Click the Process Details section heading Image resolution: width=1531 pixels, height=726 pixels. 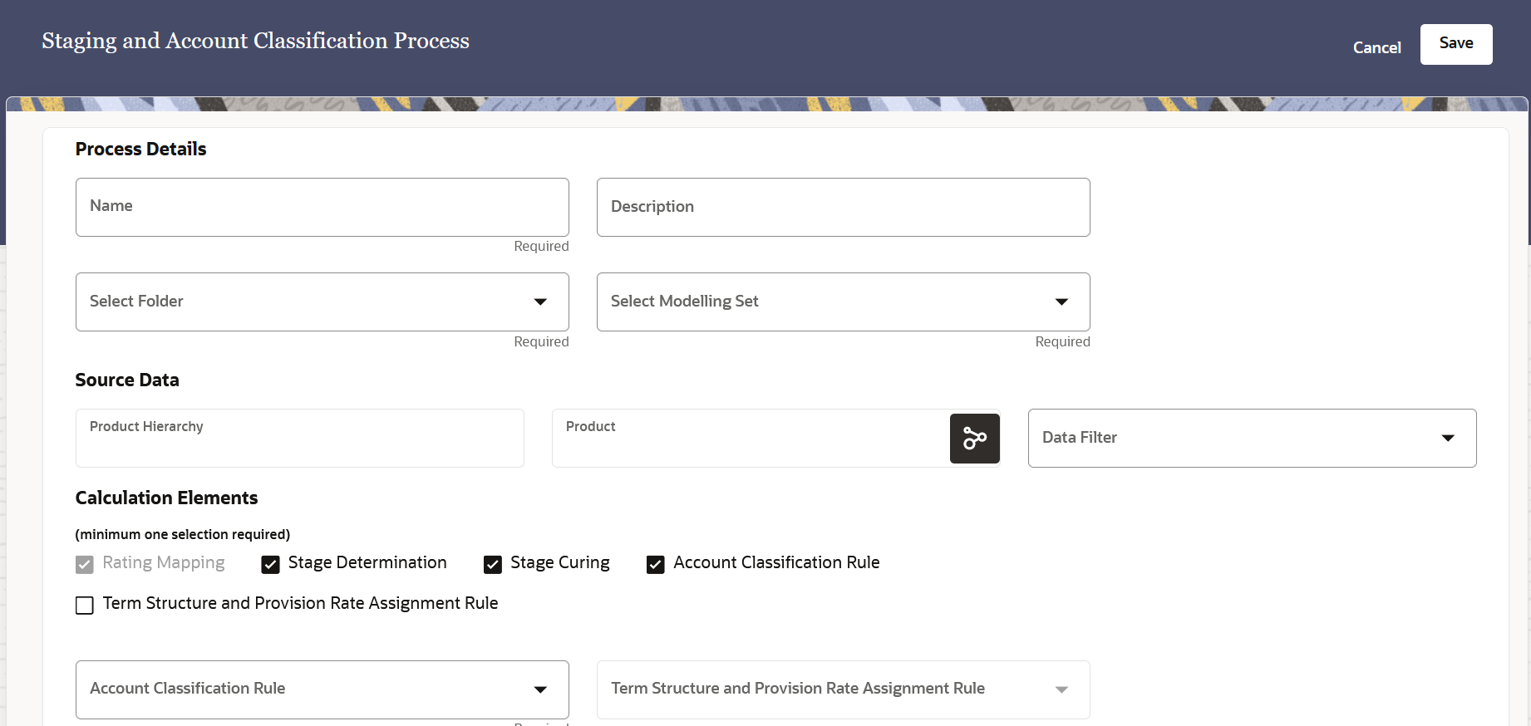click(140, 150)
